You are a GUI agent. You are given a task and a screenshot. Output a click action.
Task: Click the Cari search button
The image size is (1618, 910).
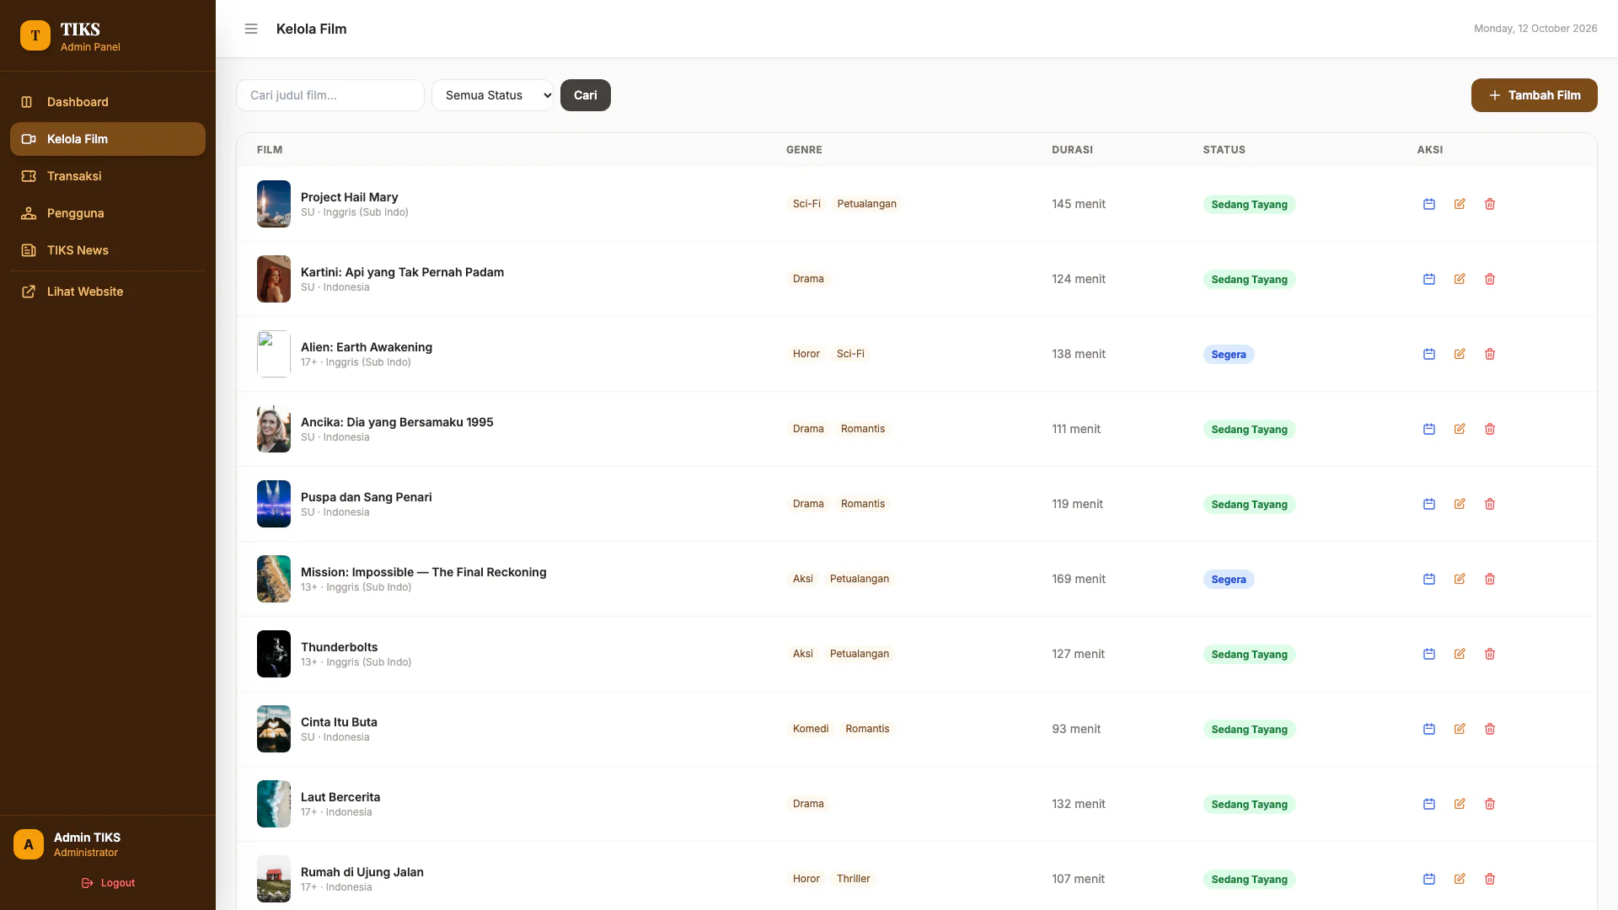point(586,95)
